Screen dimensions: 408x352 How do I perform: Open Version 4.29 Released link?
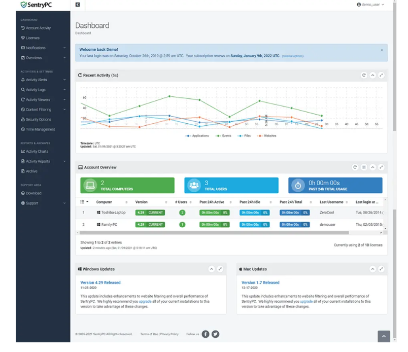click(100, 283)
